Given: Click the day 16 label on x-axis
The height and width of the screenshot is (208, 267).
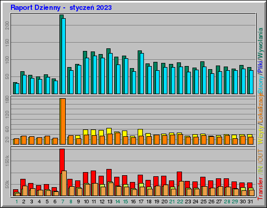Looking at the screenshot, I should [x=133, y=202].
